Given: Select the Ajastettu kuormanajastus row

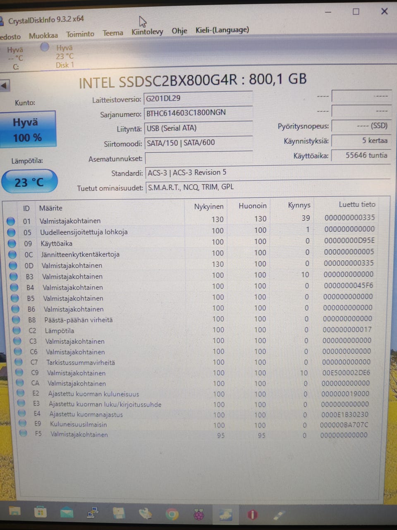Looking at the screenshot, I should click(x=197, y=414).
